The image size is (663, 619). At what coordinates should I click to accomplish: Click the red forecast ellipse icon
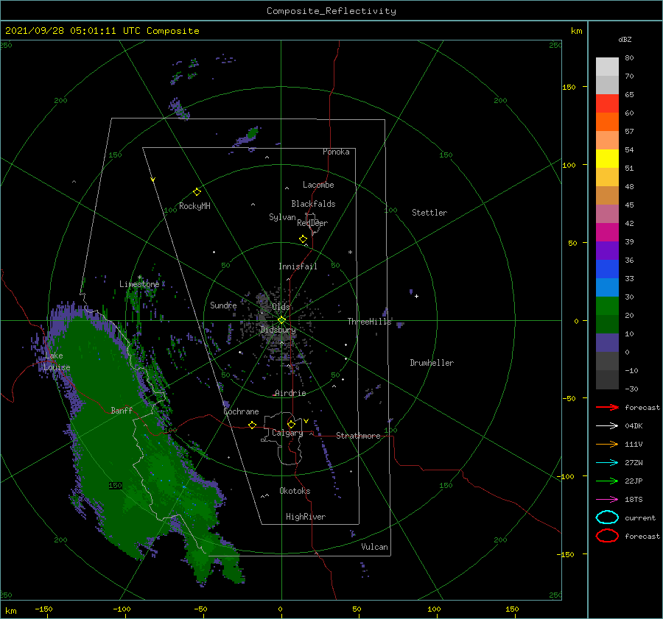(x=607, y=536)
